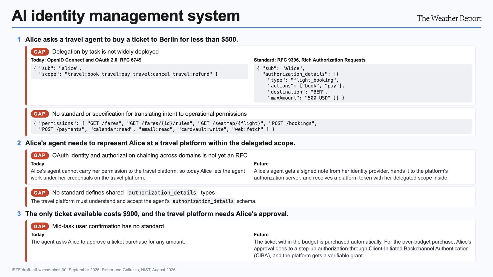
Task: Click the paragraph mentioning Client-Initiated Backchannel Authentication
Action: coord(363,249)
